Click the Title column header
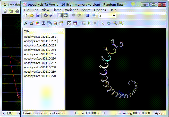This screenshot has width=169, height=117. pyautogui.click(x=44, y=31)
